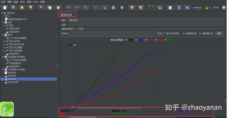228x118 pixels.
Task: Click the globe icon at toolbar end
Action: (x=224, y=8)
